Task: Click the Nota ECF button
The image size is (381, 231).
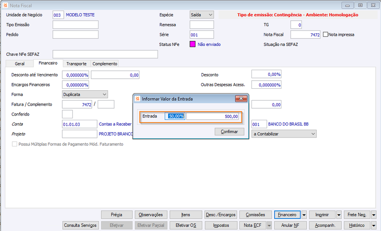Action: (x=253, y=225)
